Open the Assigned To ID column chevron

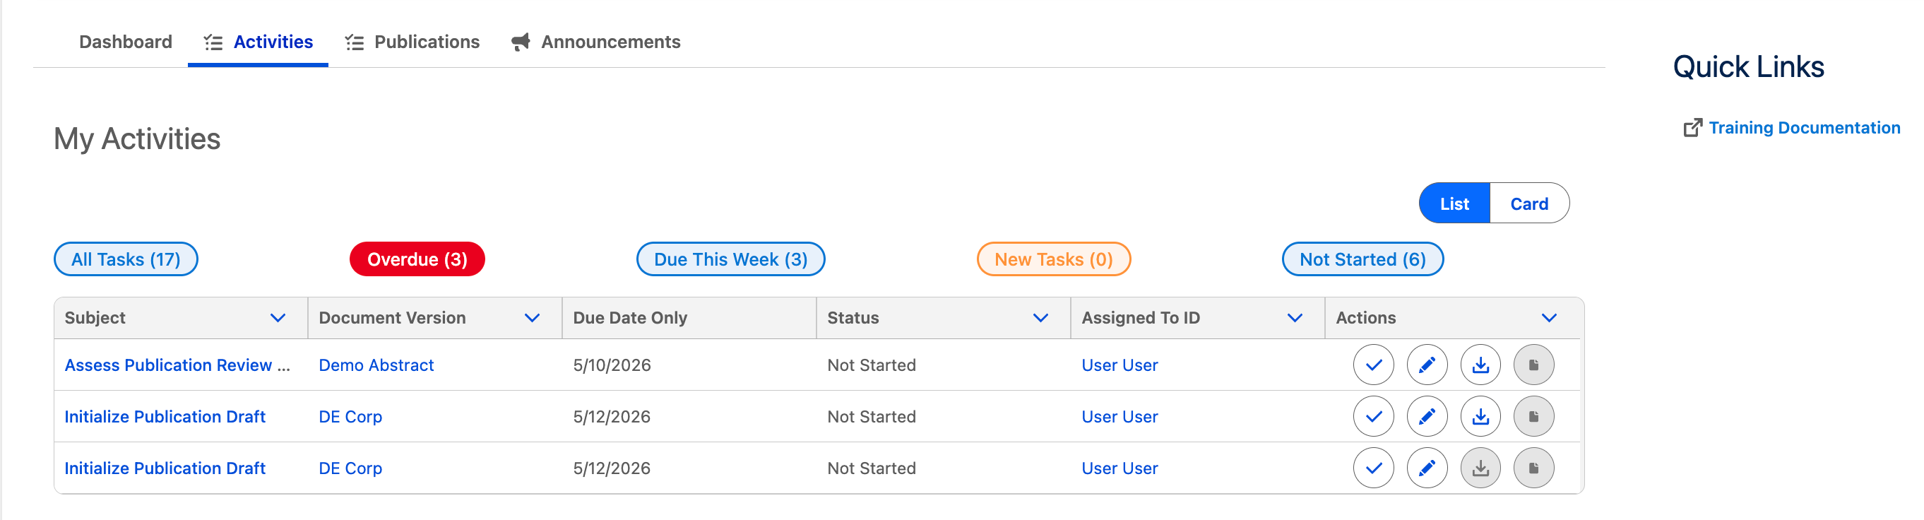[1295, 317]
